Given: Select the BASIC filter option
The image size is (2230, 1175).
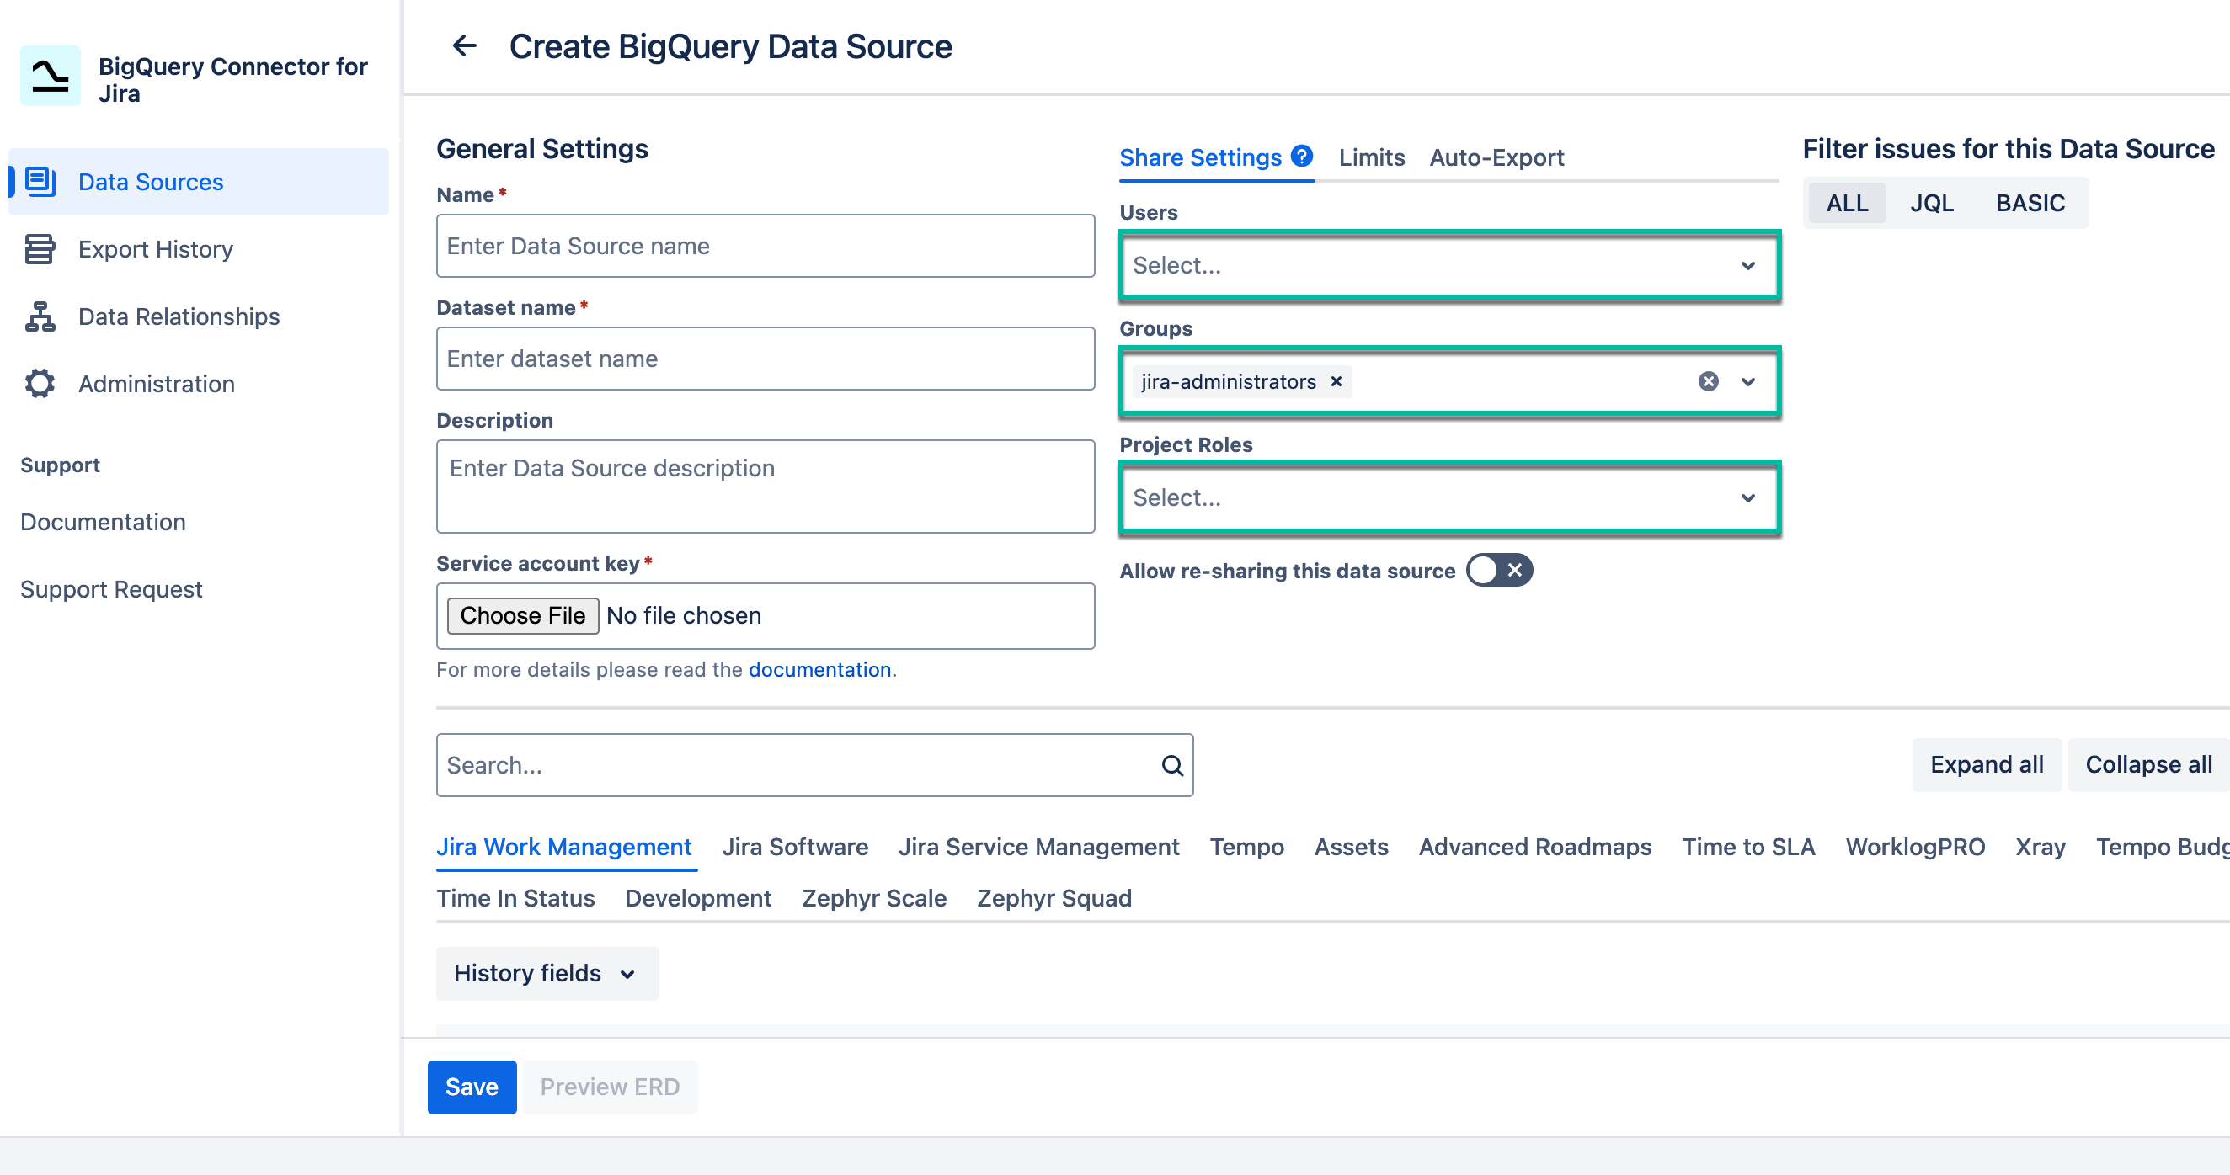Looking at the screenshot, I should click(x=2032, y=203).
